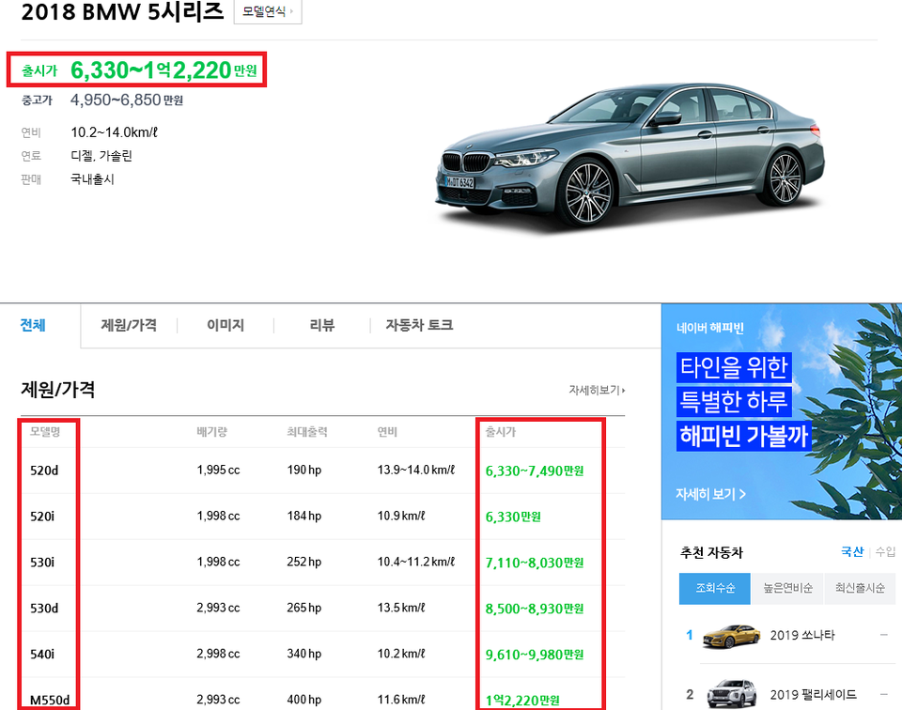Click the M550d model name
Image resolution: width=902 pixels, height=710 pixels.
pos(50,701)
